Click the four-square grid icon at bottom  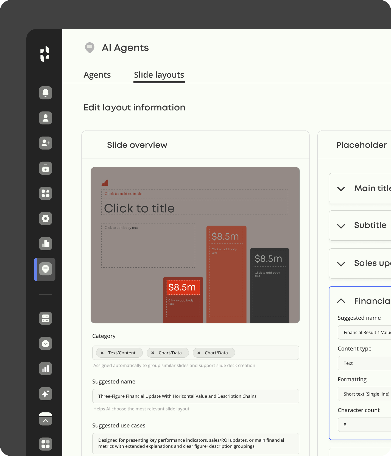click(46, 444)
